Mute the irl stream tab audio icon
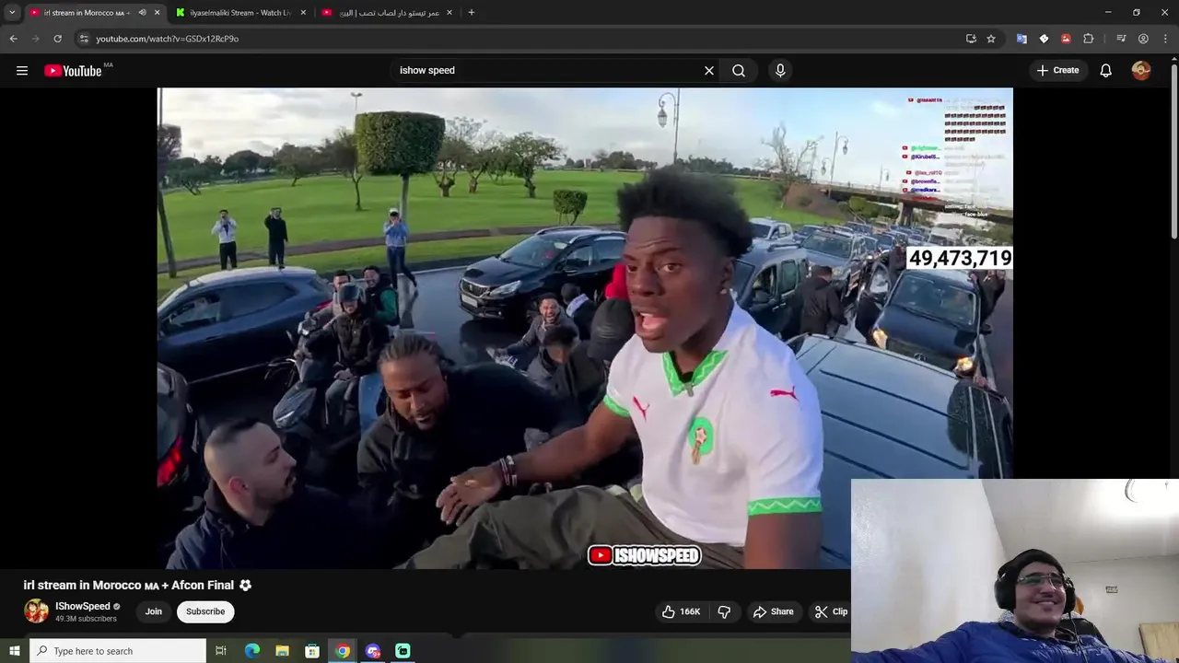This screenshot has width=1179, height=663. [142, 13]
